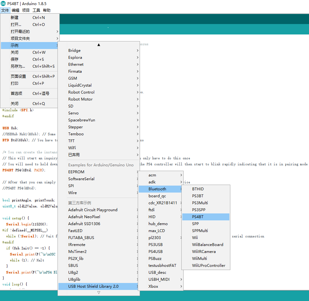Image resolution: width=309 pixels, height=301 pixels.
Task: Open TFT examples entry
Action: 99,141
